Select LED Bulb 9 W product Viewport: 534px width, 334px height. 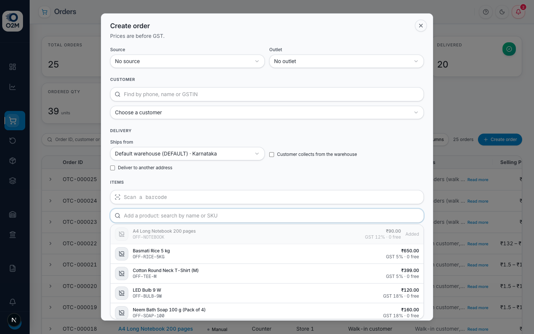[x=267, y=293]
